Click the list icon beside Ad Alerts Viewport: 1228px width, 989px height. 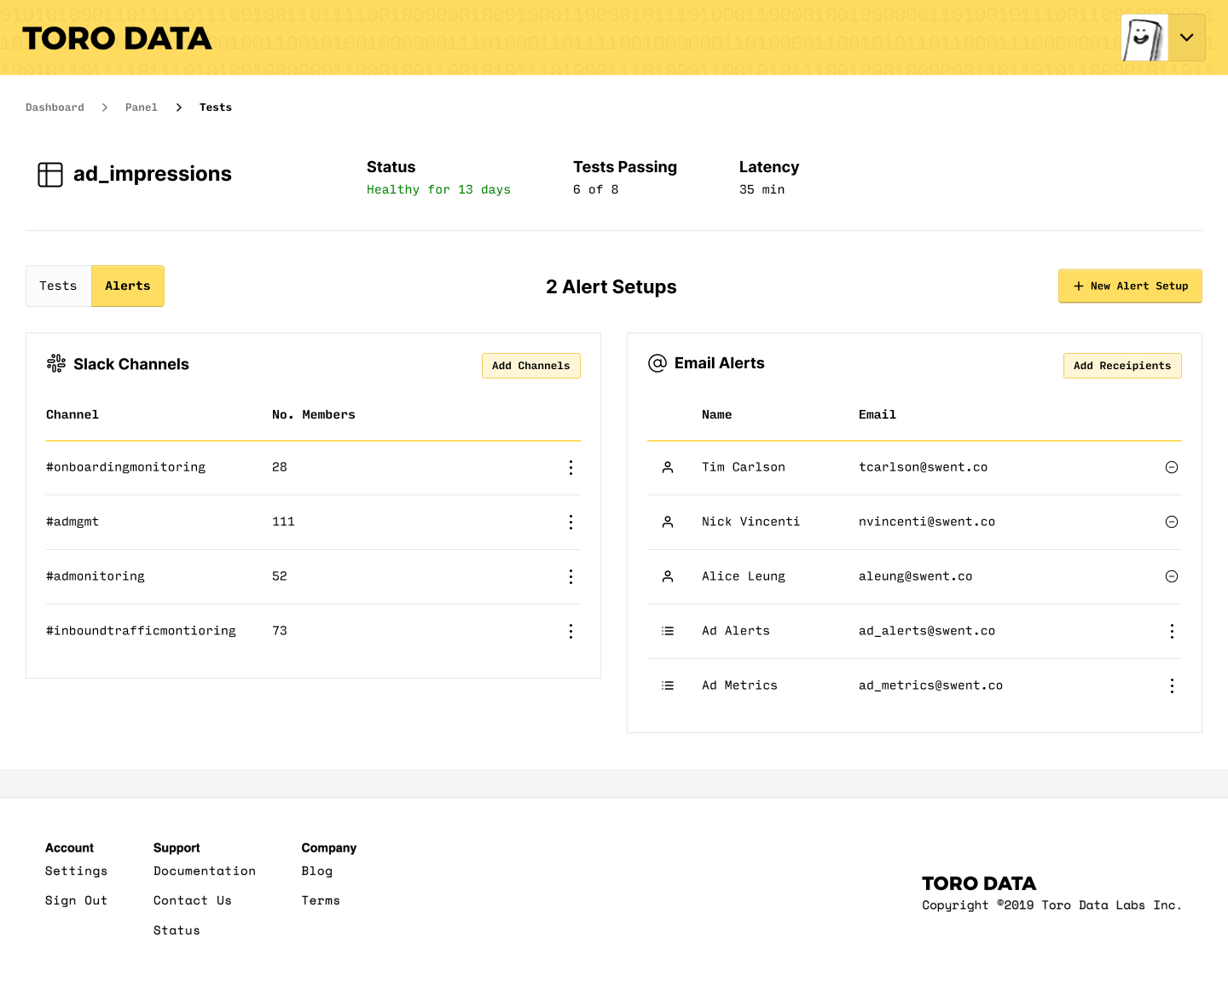click(x=668, y=631)
